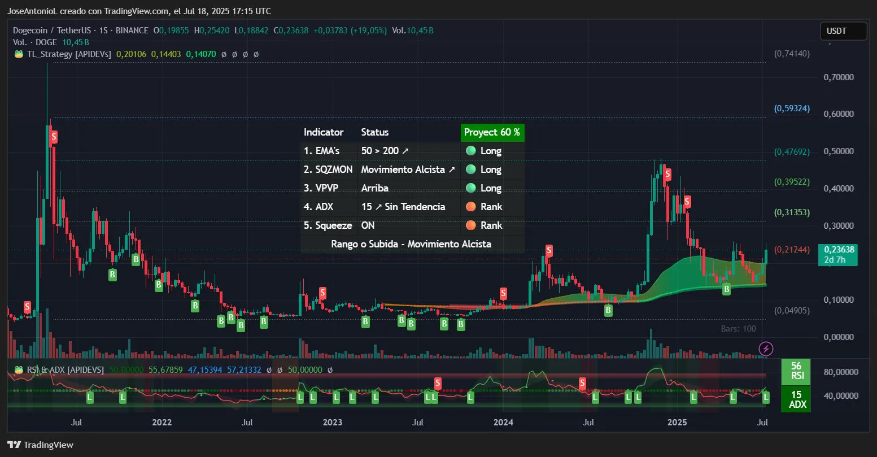Open the USDT currency selector
This screenshot has width=877, height=457.
843,31
